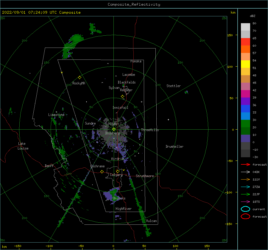This screenshot has width=268, height=250.
Task: Click the dBZ legend heading
Action: 253,16
